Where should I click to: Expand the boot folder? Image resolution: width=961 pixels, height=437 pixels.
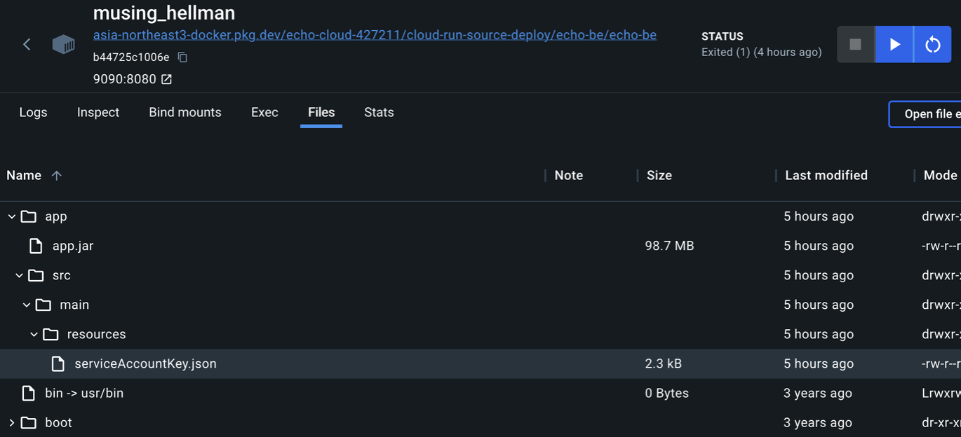11,422
